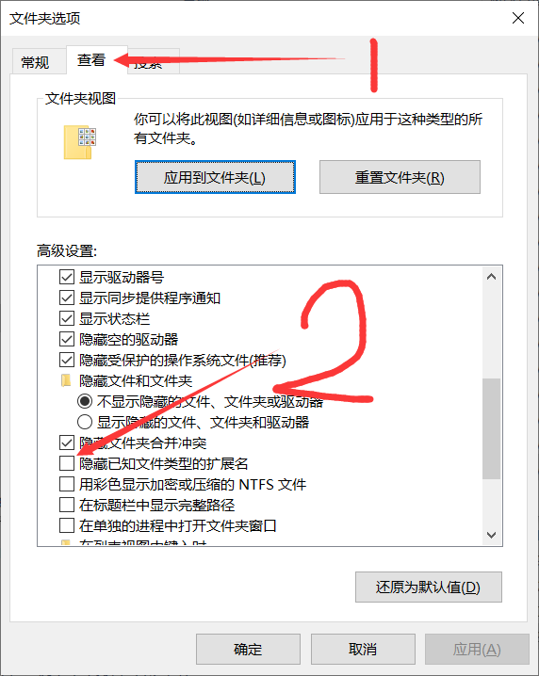Click the advanced settings scrollbar down arrow
The image size is (539, 676).
point(491,535)
